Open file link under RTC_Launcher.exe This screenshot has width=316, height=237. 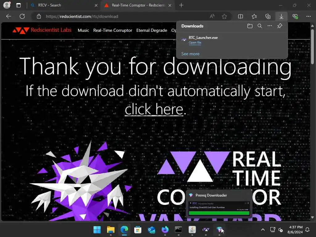195,43
